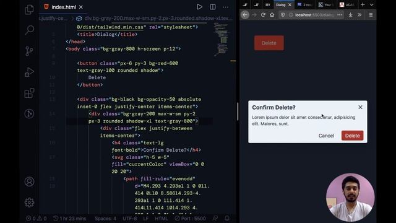Screen dimensions: 396x223
Task: Show errors and warnings in status bar
Action: click(x=37, y=219)
